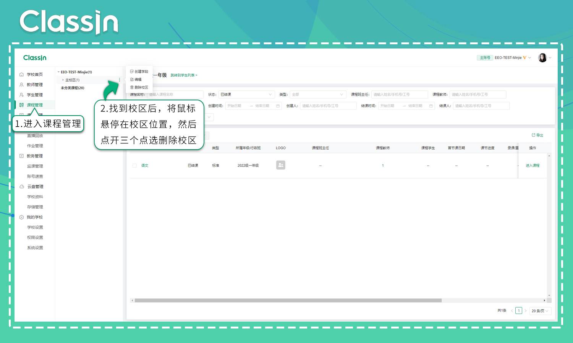The height and width of the screenshot is (343, 573).
Task: Choose 编辑 from the popup menu
Action: click(x=136, y=79)
